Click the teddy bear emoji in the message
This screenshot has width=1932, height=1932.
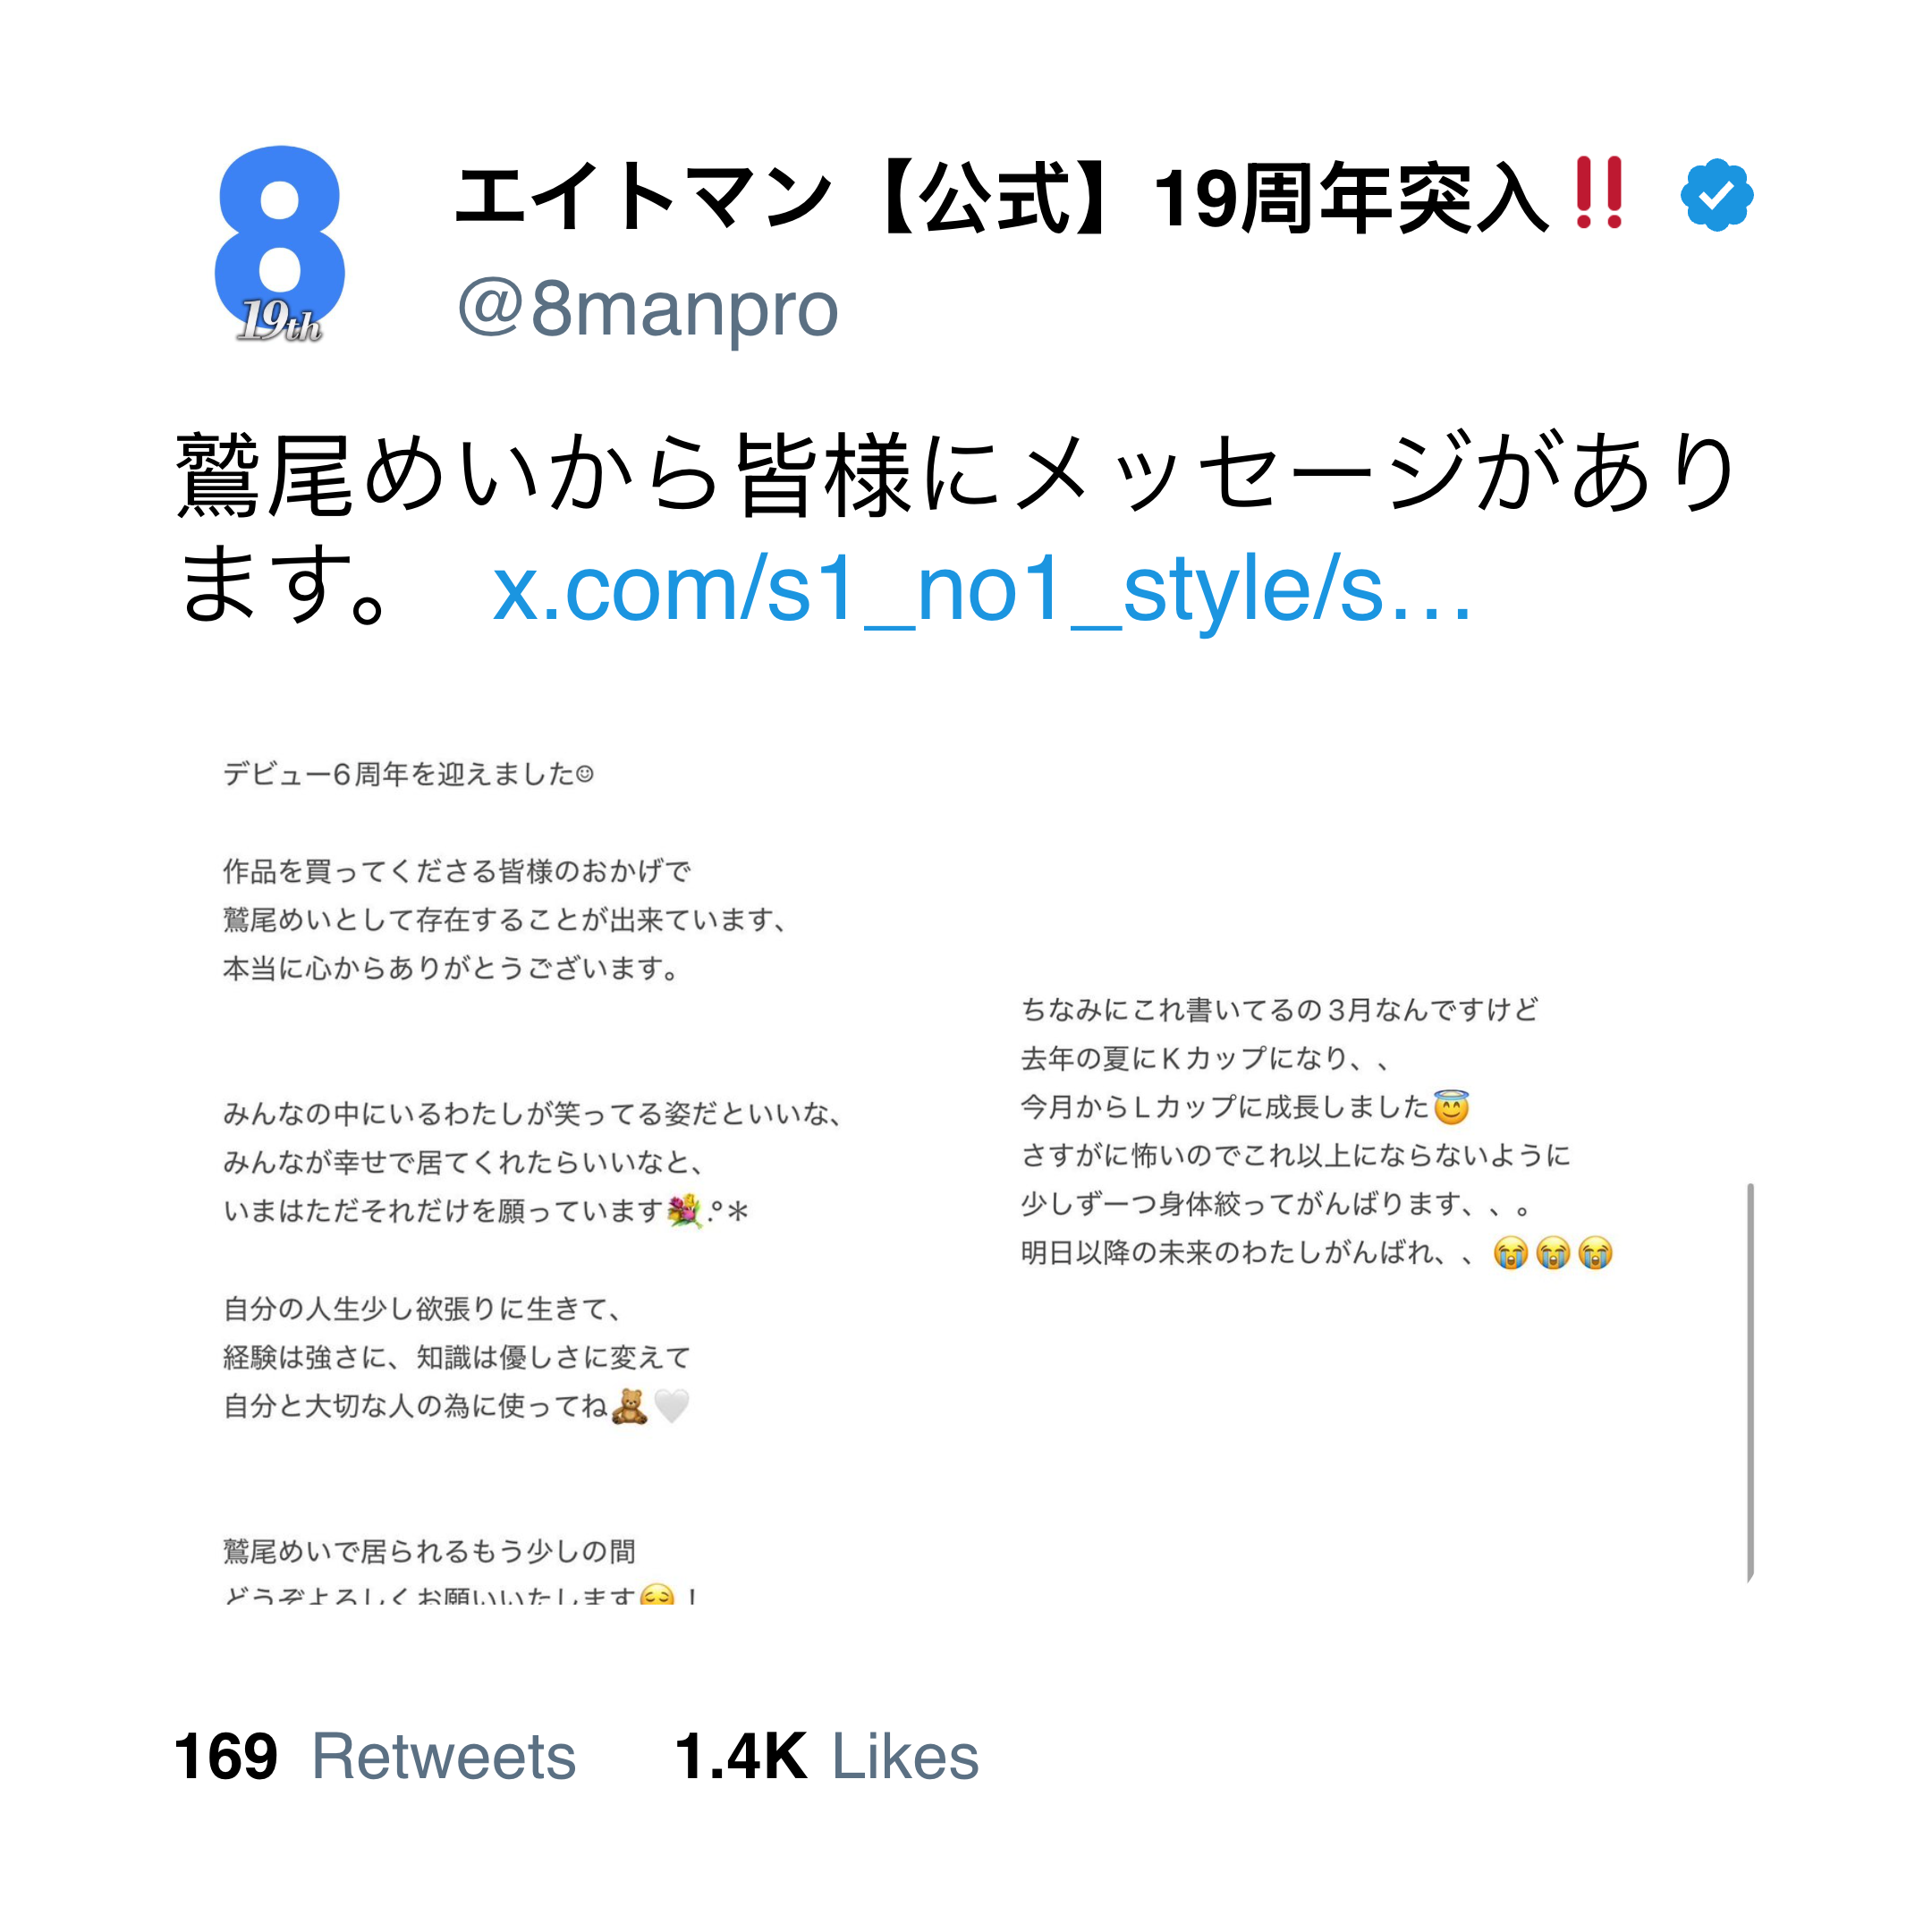tap(629, 1406)
